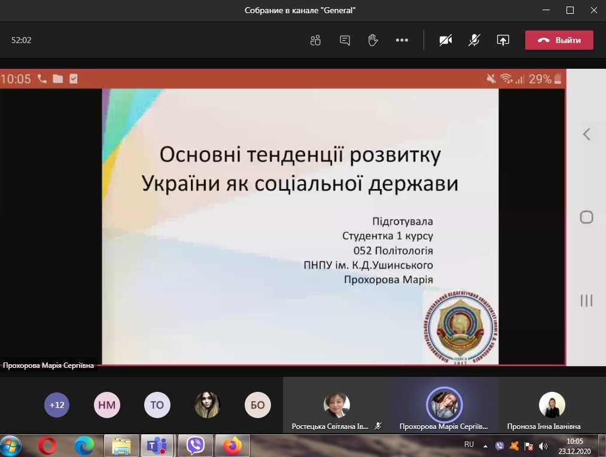Open the share content tray
The height and width of the screenshot is (457, 606).
pyautogui.click(x=503, y=40)
